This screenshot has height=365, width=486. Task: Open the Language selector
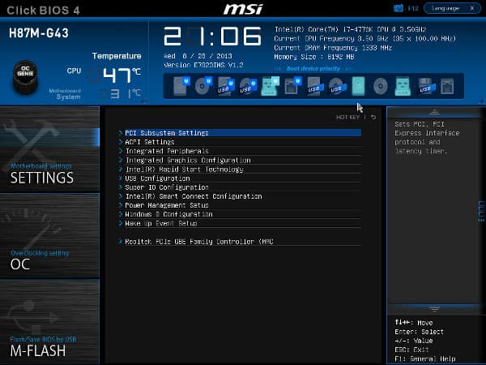tap(445, 8)
